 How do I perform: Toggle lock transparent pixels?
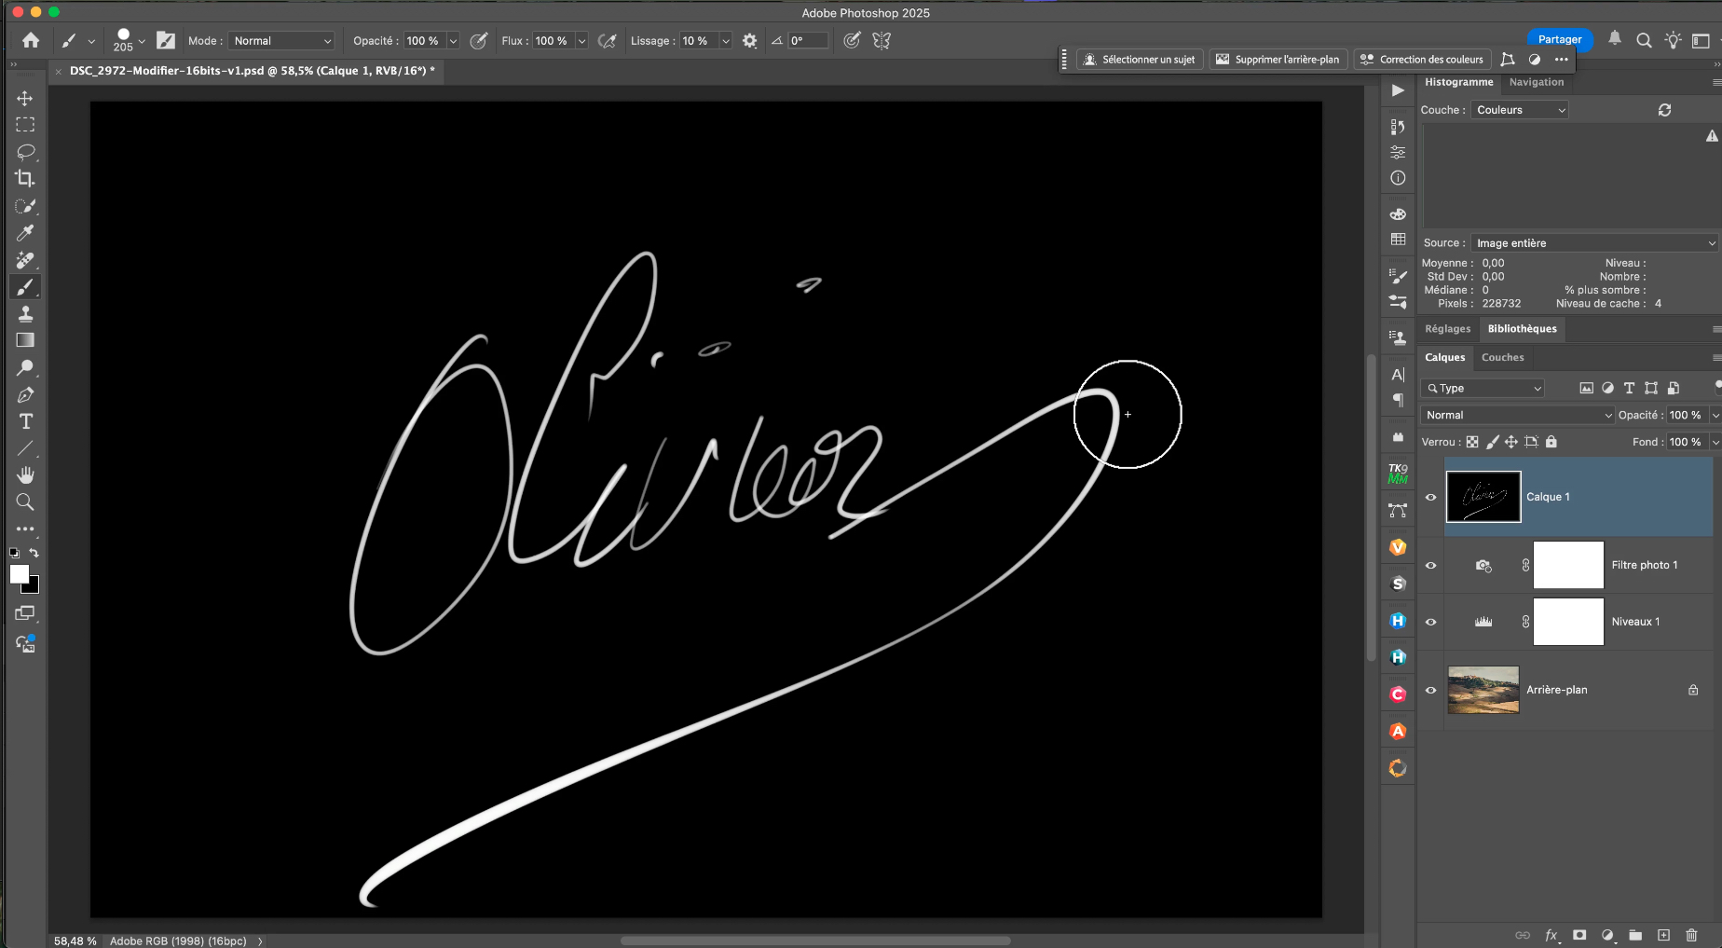point(1472,442)
